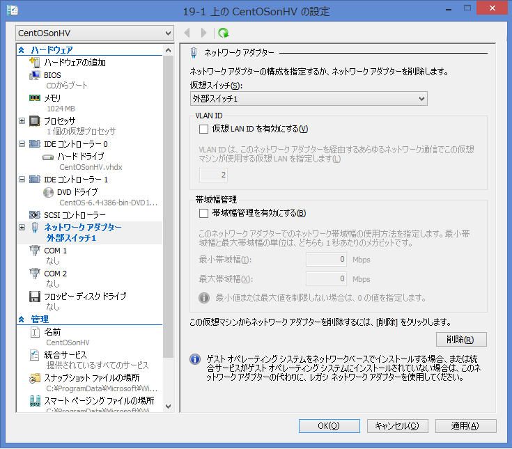Expand the プロセッサ tree node

pos(22,120)
